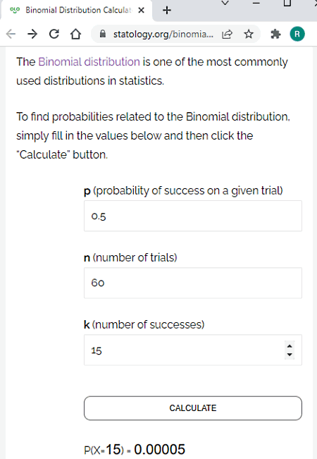Open a new tab with plus
This screenshot has height=459, width=317.
tap(167, 11)
